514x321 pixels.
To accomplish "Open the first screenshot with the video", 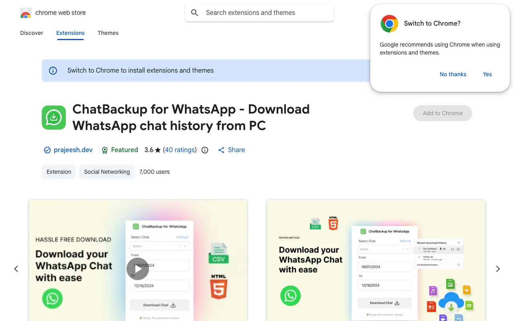I will pos(138,260).
